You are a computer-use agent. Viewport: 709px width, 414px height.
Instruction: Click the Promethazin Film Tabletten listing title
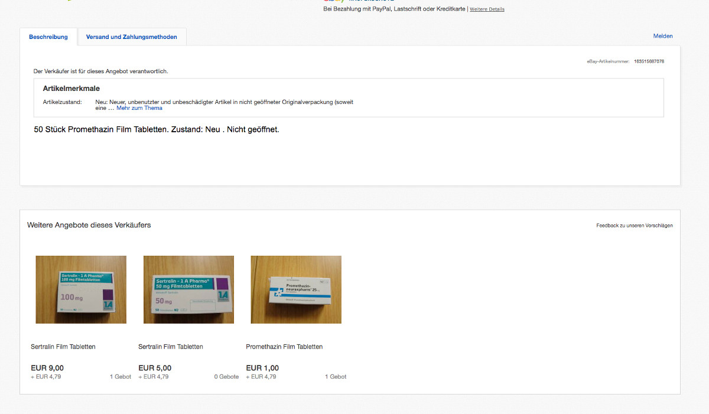(284, 347)
